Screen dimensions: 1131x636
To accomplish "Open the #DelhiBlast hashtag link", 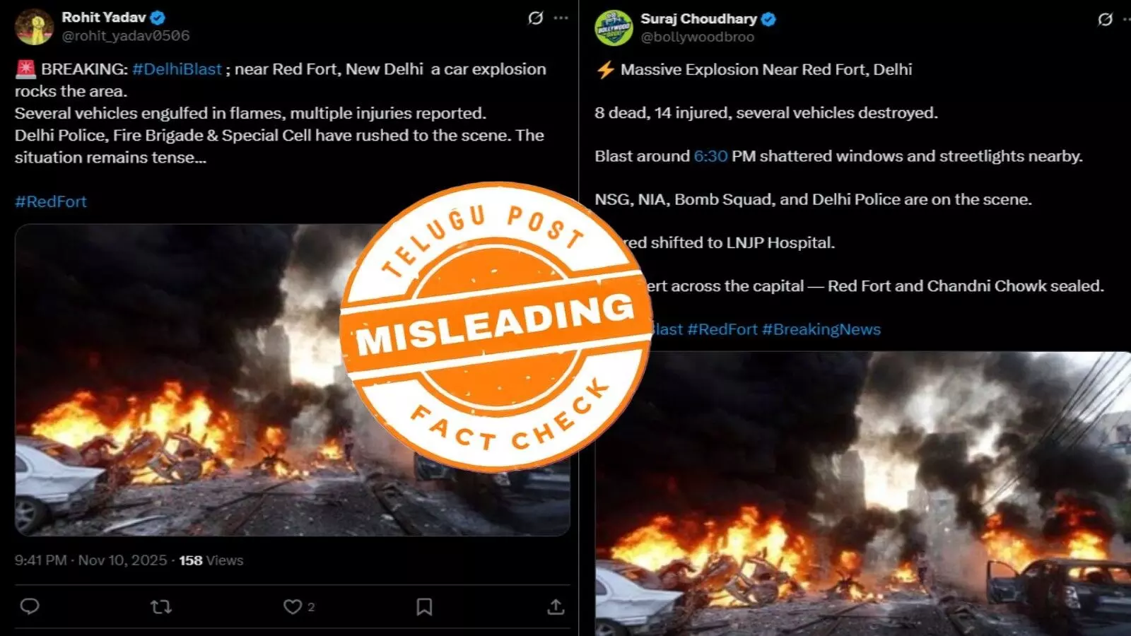I will (x=177, y=69).
